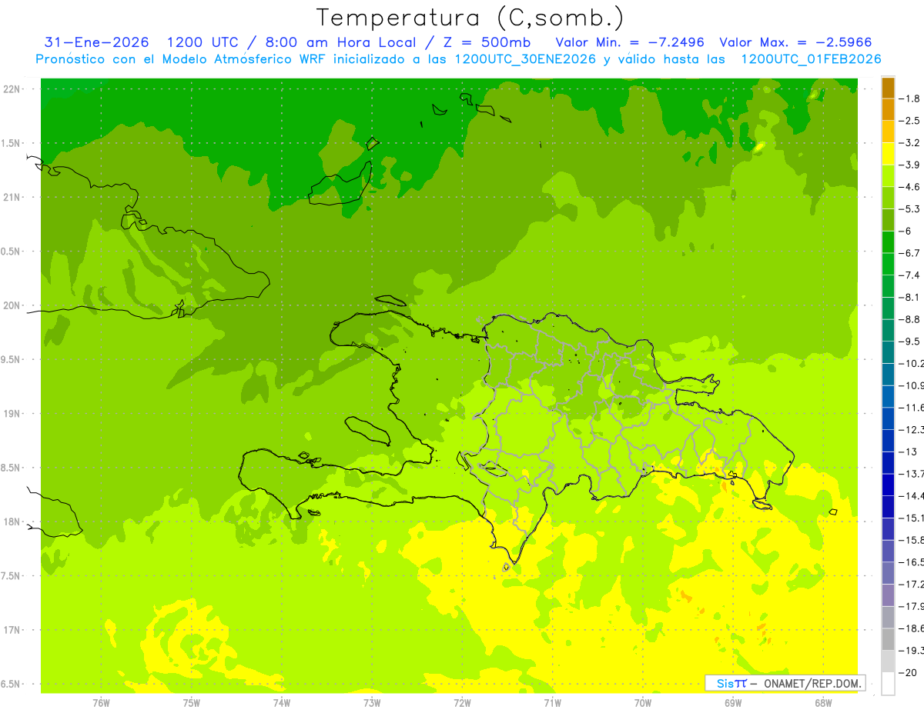924x713 pixels.
Task: Click the '1200UTC_01FEB2026' valid-until timestamp
Action: point(811,59)
